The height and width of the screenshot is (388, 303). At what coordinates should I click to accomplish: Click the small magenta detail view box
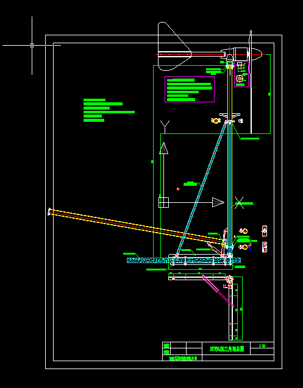click(241, 74)
